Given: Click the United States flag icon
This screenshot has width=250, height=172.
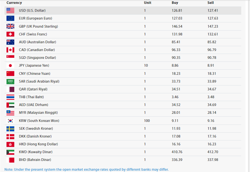Looking at the screenshot, I should pyautogui.click(x=10, y=10).
